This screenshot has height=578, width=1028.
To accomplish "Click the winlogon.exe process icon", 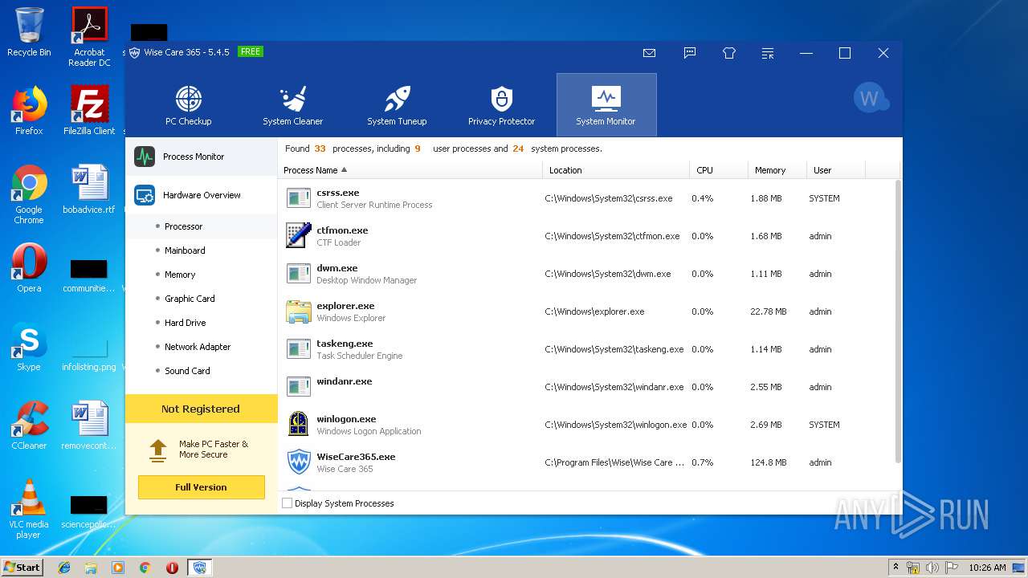I will click(299, 425).
